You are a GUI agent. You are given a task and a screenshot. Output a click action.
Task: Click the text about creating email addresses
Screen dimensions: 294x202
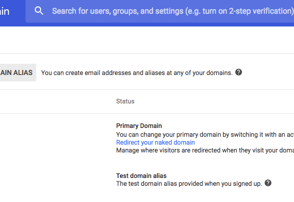pyautogui.click(x=136, y=73)
